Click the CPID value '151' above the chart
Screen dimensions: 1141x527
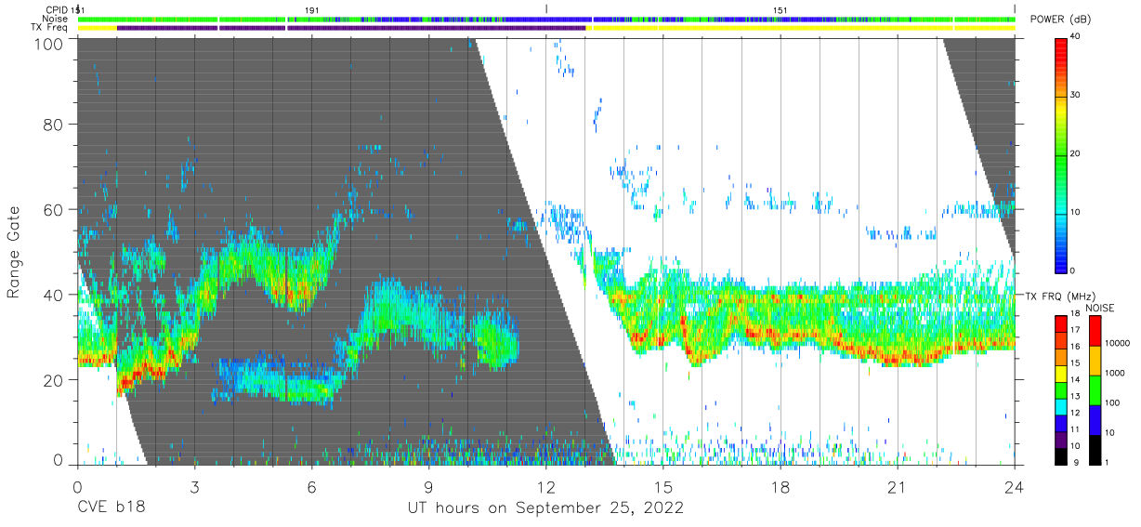780,9
